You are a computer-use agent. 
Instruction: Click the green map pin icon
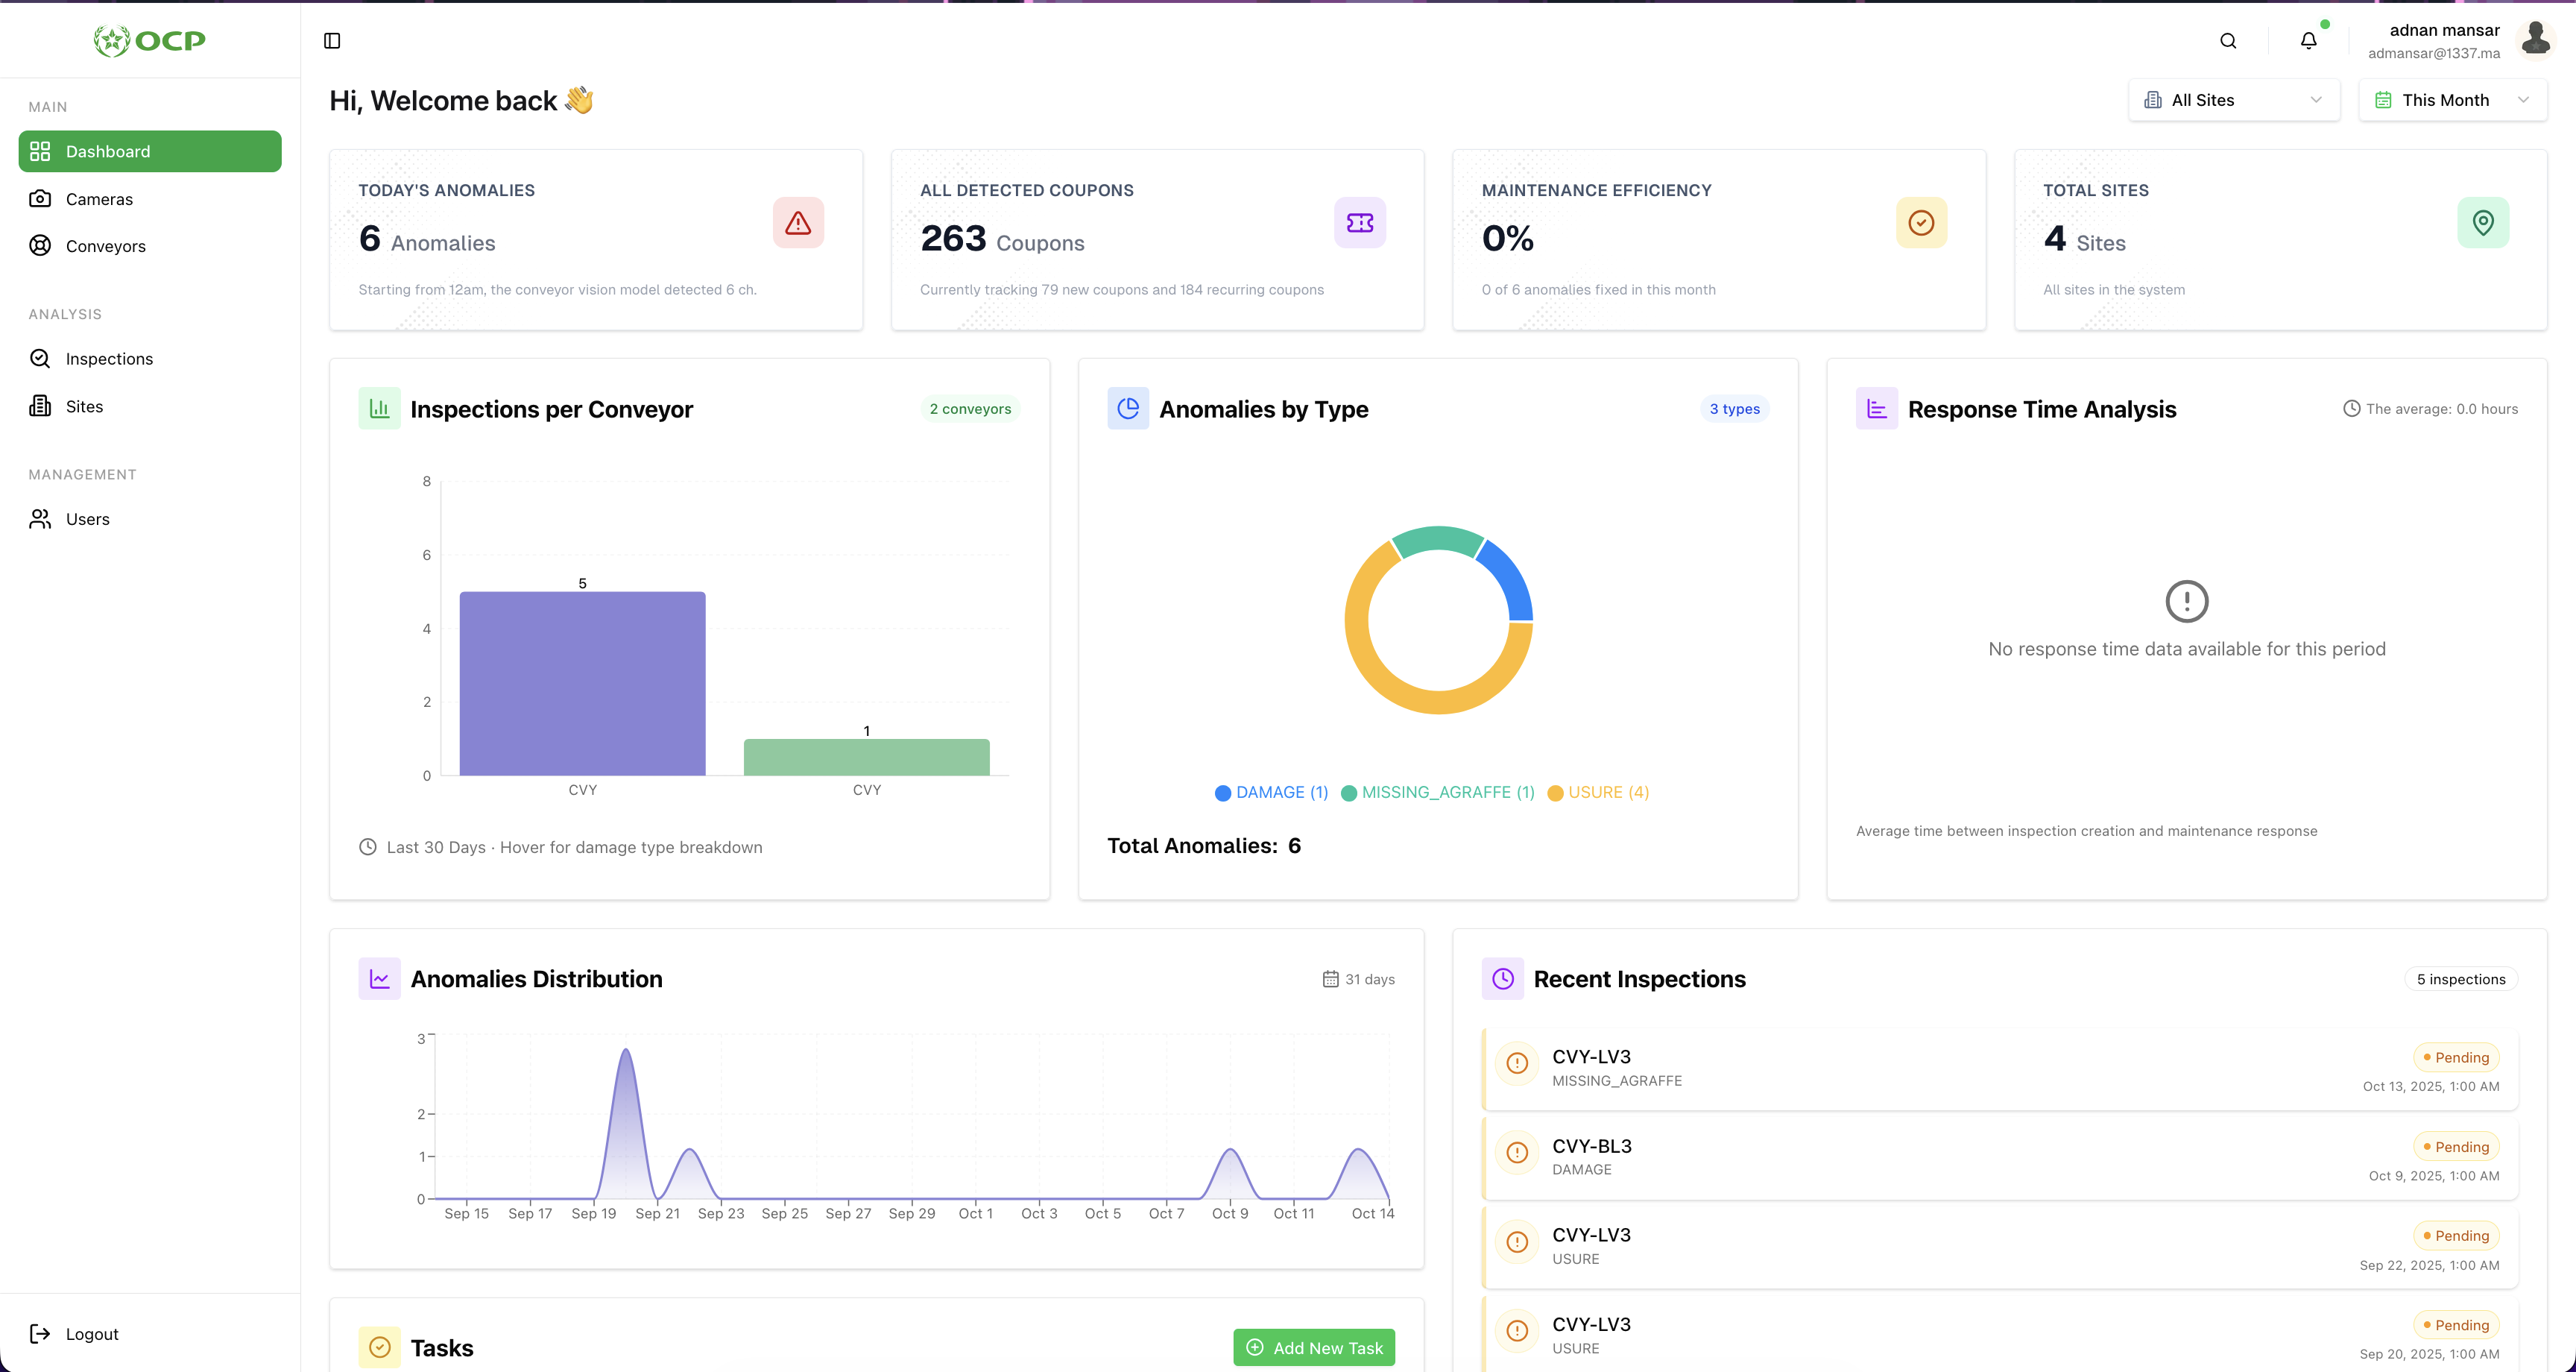[2482, 223]
